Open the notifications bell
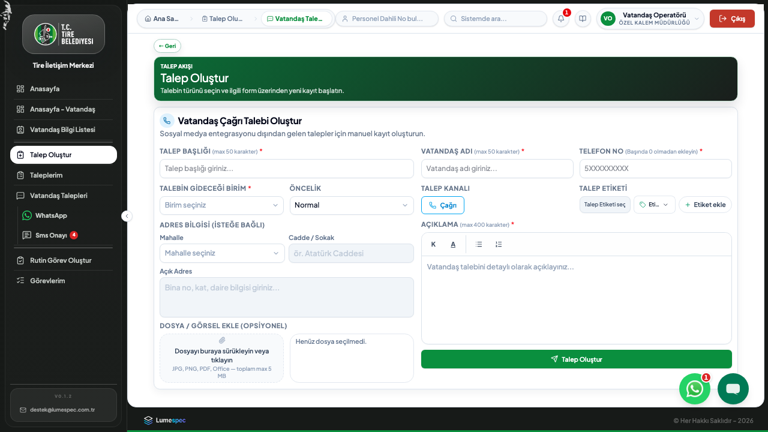This screenshot has width=768, height=432. click(x=561, y=19)
